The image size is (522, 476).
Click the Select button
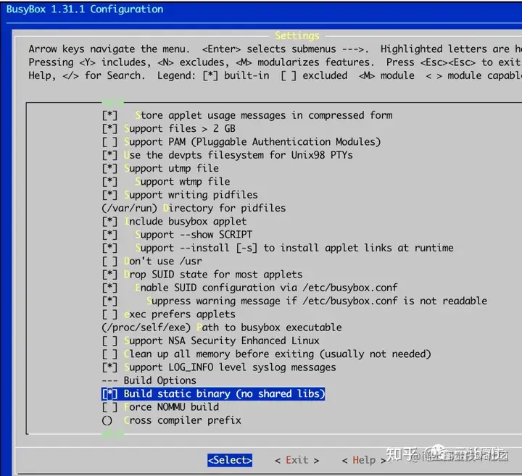[230, 460]
